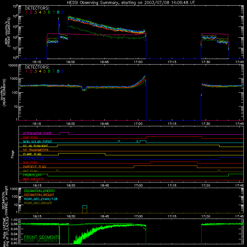The height and width of the screenshot is (247, 247).
Task: Select the ECLIPSE_FLAG label
Action: [34, 158]
